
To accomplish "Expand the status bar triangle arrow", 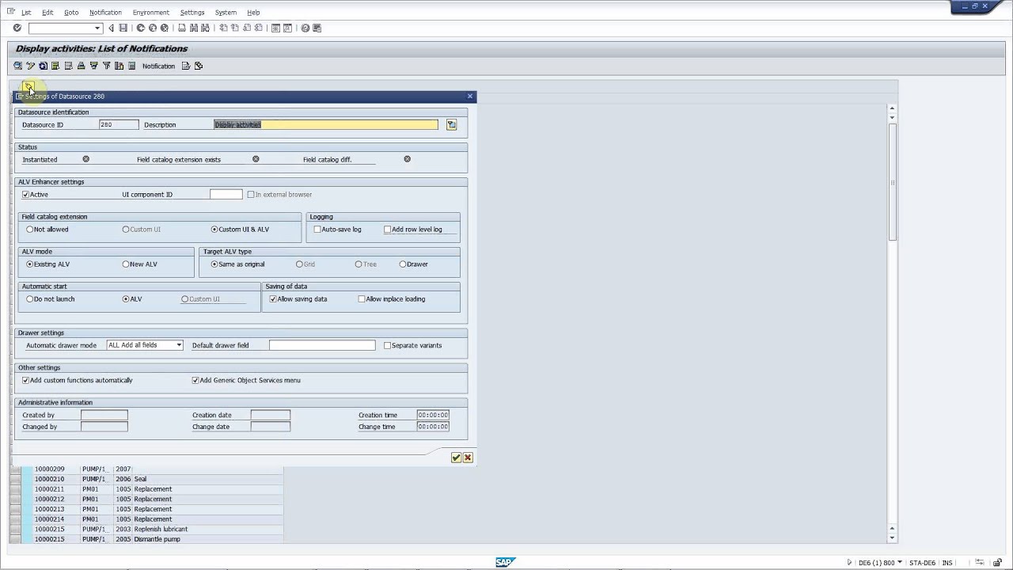I will coord(849,563).
